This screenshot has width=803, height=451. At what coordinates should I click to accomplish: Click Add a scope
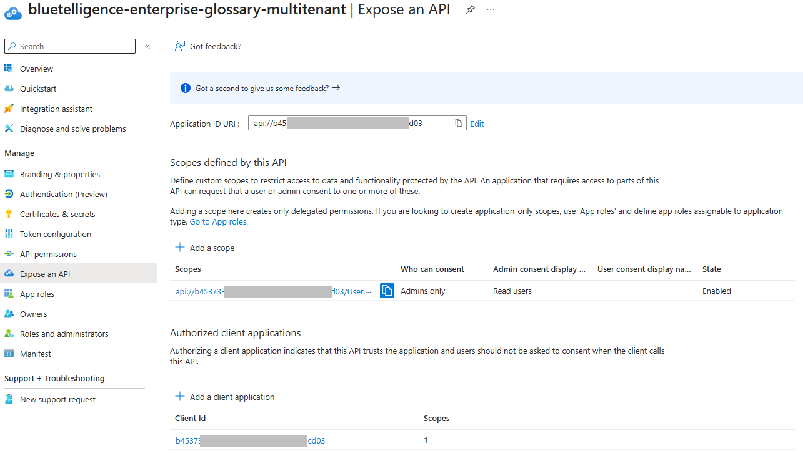pos(205,248)
